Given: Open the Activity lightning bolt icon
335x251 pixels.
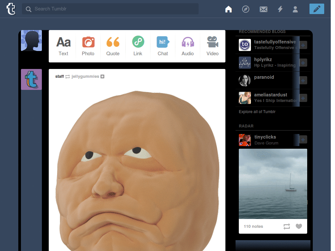Looking at the screenshot, I should coord(280,9).
